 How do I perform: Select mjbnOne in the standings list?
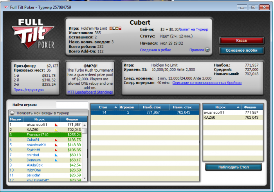[45, 170]
